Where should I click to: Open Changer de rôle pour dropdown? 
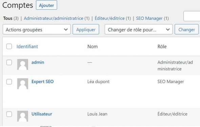coord(139,30)
